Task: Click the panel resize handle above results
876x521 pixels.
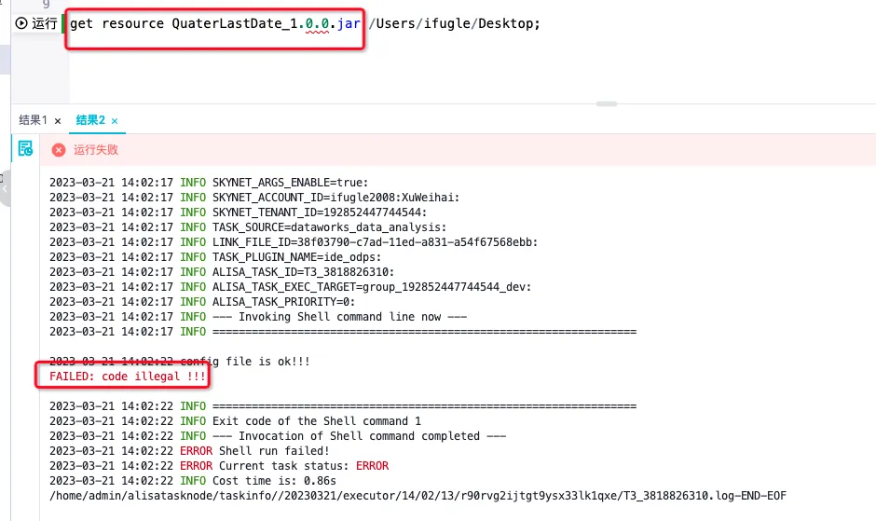Action: click(x=606, y=104)
